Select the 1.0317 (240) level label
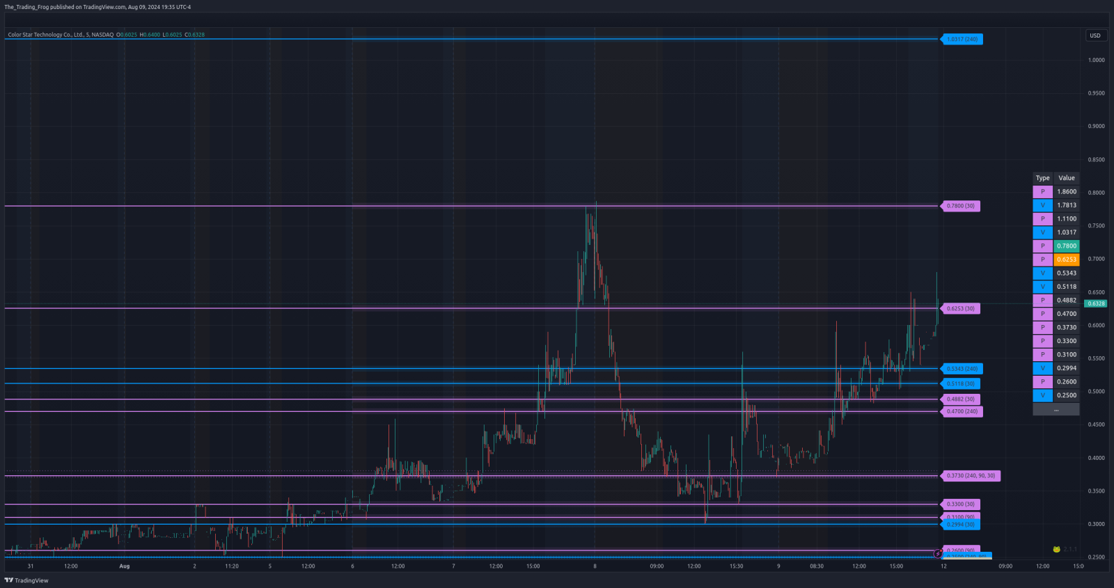 (962, 39)
